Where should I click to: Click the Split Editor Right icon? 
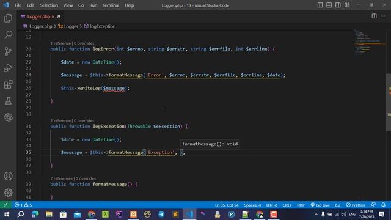(374, 16)
